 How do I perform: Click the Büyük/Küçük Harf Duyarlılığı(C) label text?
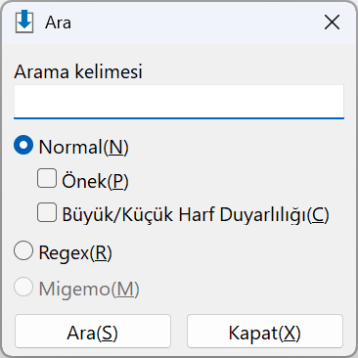click(196, 215)
